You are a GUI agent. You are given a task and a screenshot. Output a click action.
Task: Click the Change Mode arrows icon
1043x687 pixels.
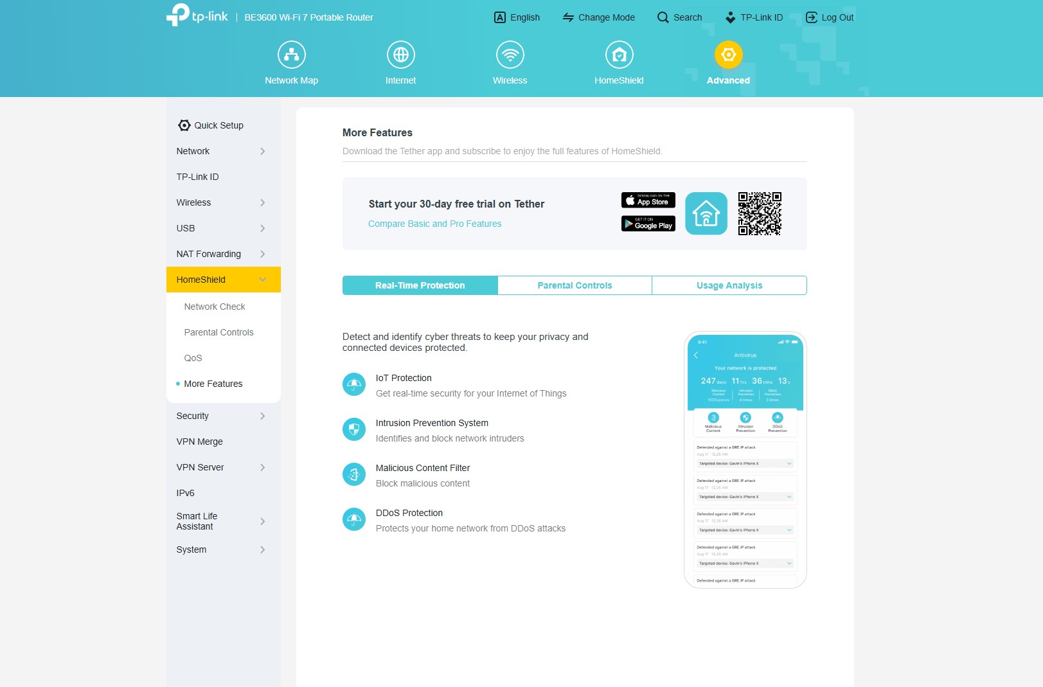tap(568, 17)
